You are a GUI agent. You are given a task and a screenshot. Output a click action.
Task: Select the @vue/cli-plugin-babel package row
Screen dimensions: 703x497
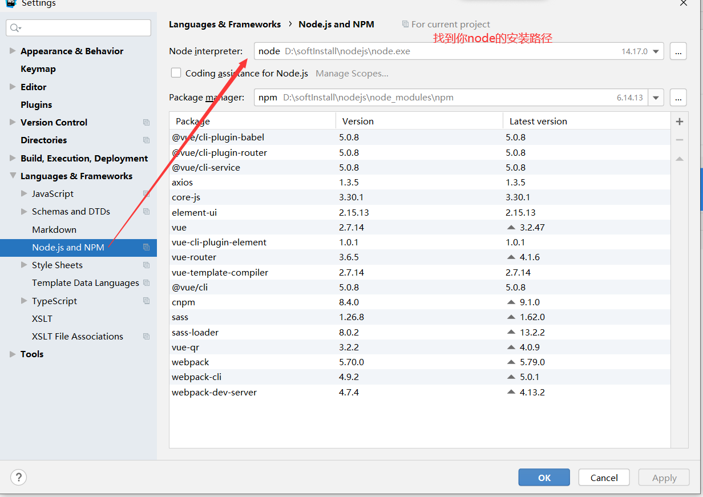(x=420, y=138)
